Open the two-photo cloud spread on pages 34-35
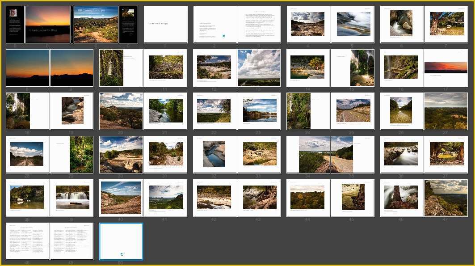The height and width of the screenshot is (266, 475). 330,154
